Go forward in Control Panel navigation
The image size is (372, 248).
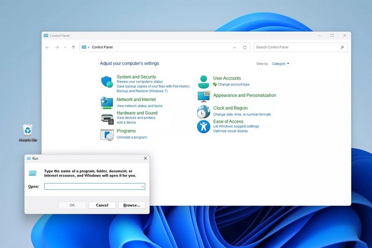(57, 47)
